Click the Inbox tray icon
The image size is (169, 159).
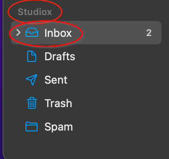click(x=32, y=33)
